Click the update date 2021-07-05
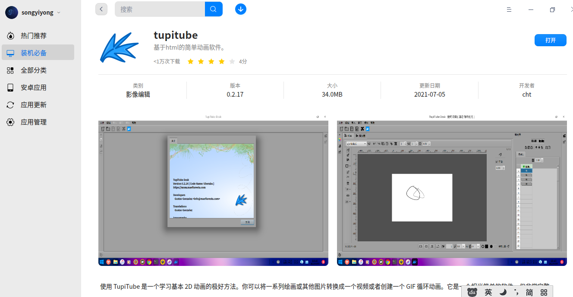This screenshot has height=297, width=573. click(x=430, y=95)
